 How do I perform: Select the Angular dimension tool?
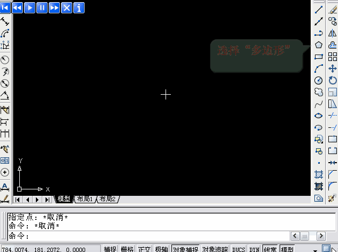coord(5,95)
